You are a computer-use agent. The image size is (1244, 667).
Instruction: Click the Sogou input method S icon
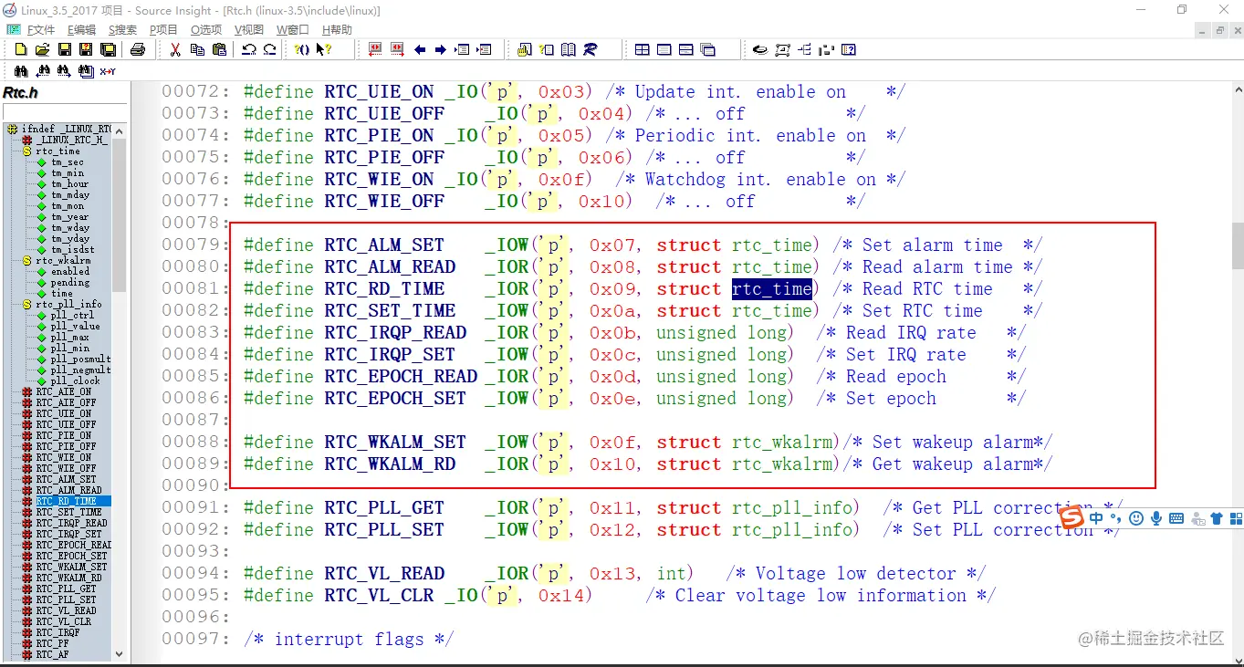tap(1072, 518)
